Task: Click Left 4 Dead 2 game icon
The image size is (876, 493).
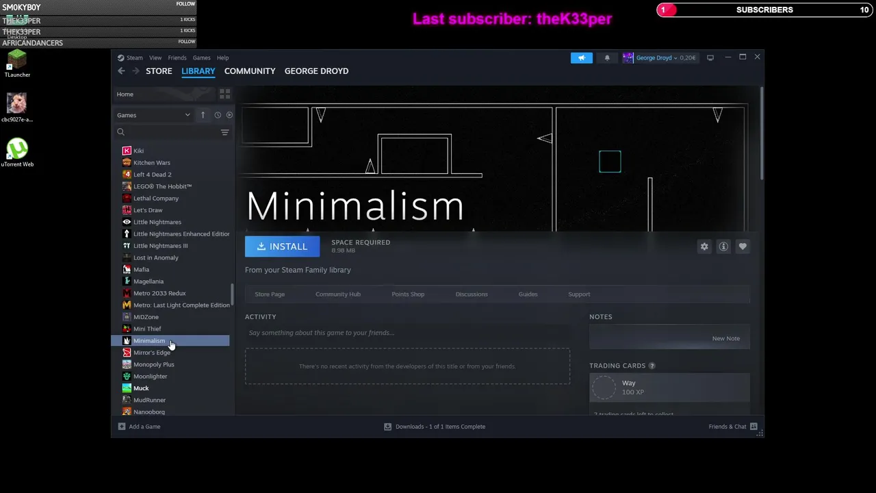Action: (127, 175)
